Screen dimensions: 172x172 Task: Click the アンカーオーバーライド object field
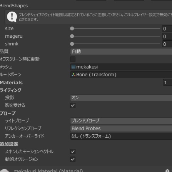(121, 136)
